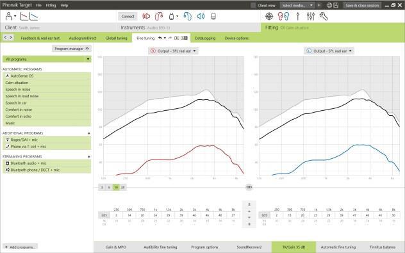Open the target crosshair icon in Fitting
This screenshot has width=405, height=253.
pos(269,16)
